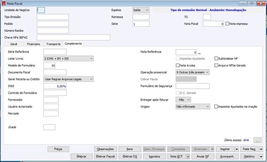This screenshot has height=162, width=267.
Task: Expand the arrow beside Frete Neg.
Action: 261,149
